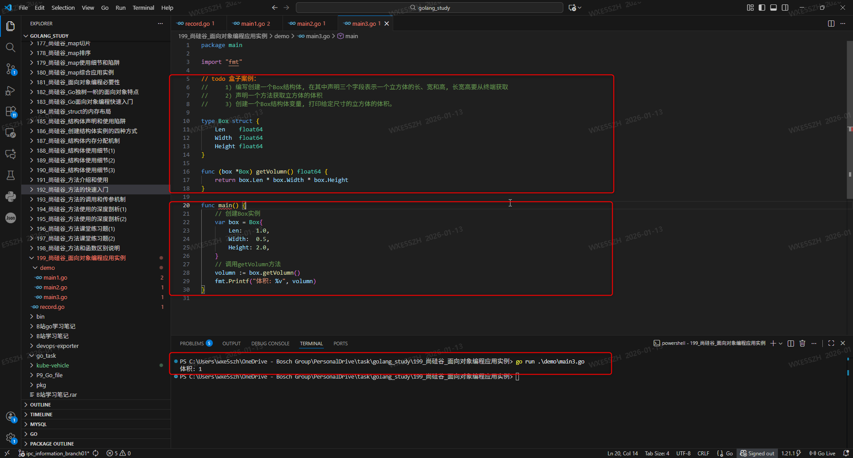
Task: Open the Terminal menu
Action: (143, 8)
